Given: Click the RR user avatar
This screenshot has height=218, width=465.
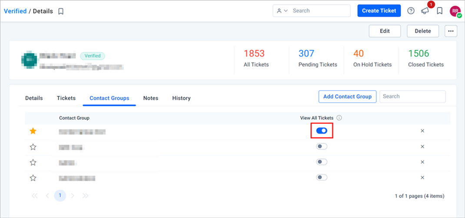Looking at the screenshot, I should (x=455, y=11).
